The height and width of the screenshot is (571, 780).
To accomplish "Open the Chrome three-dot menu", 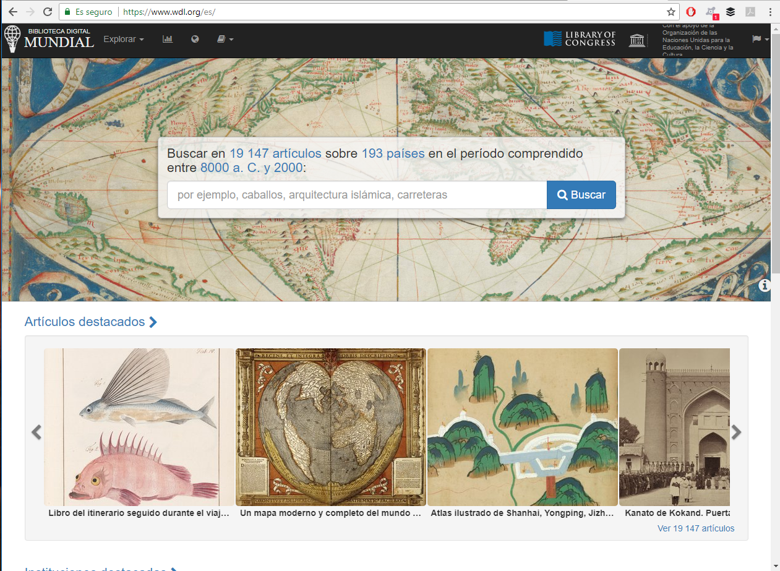I will point(769,12).
